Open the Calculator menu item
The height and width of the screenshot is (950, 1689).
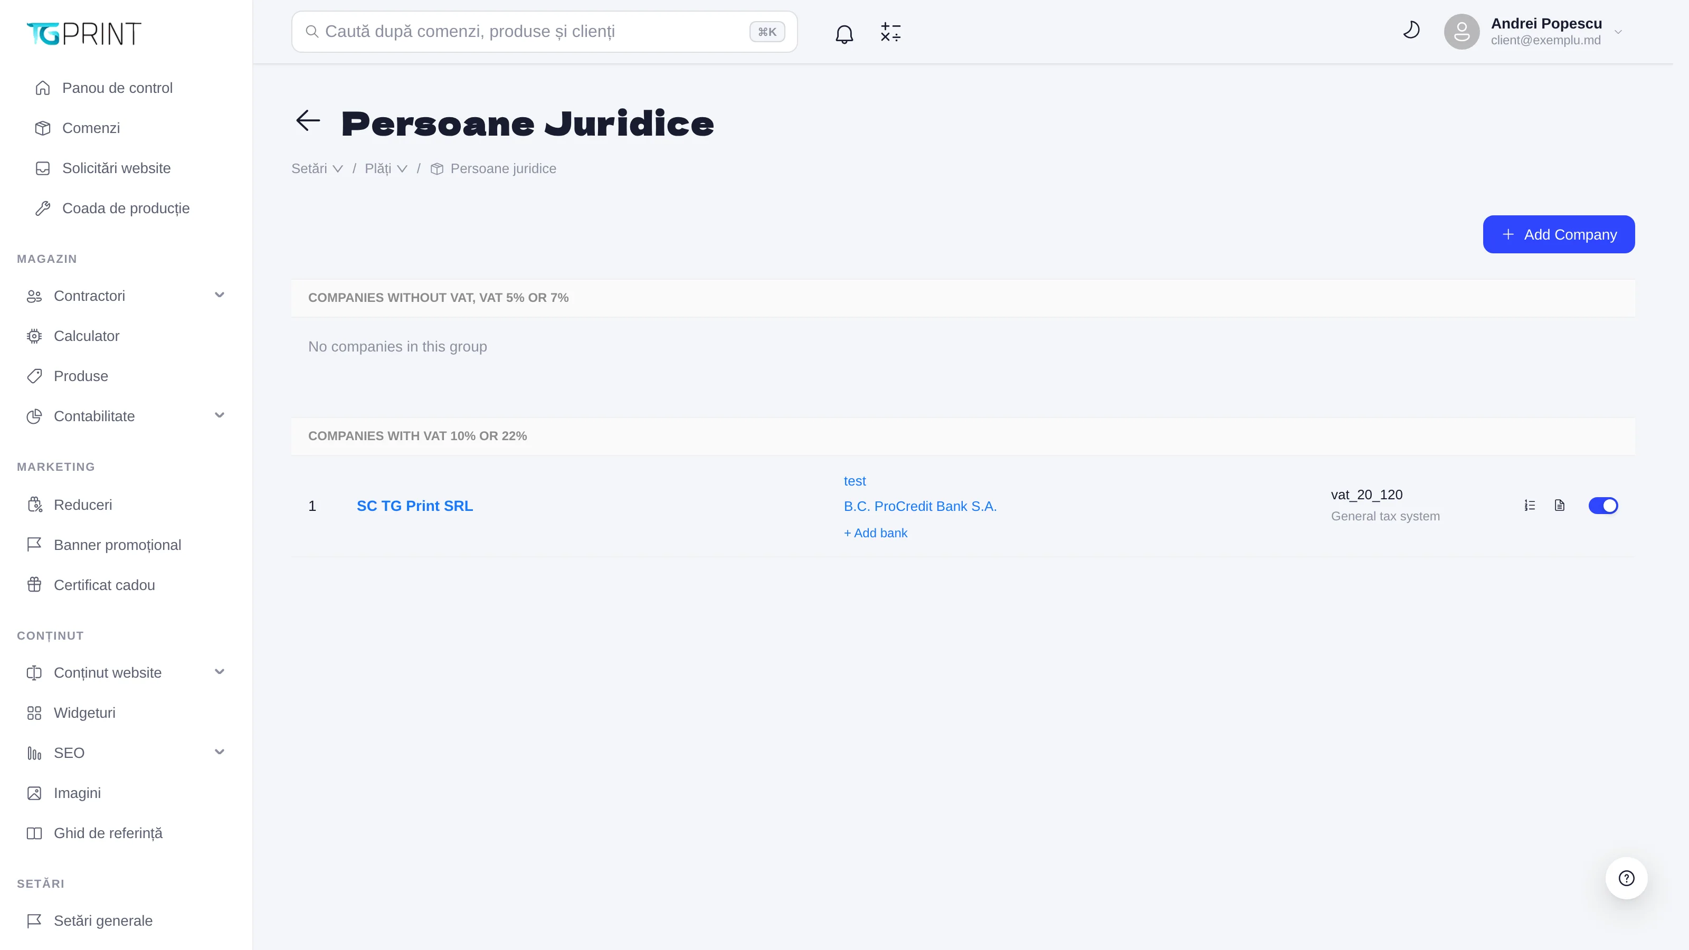tap(87, 336)
